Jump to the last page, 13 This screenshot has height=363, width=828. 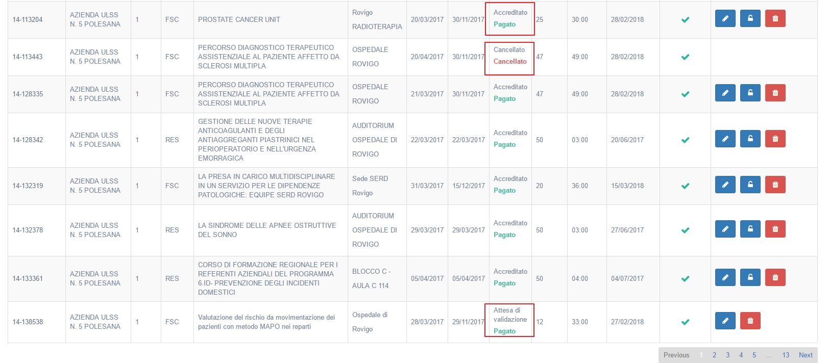pyautogui.click(x=786, y=355)
